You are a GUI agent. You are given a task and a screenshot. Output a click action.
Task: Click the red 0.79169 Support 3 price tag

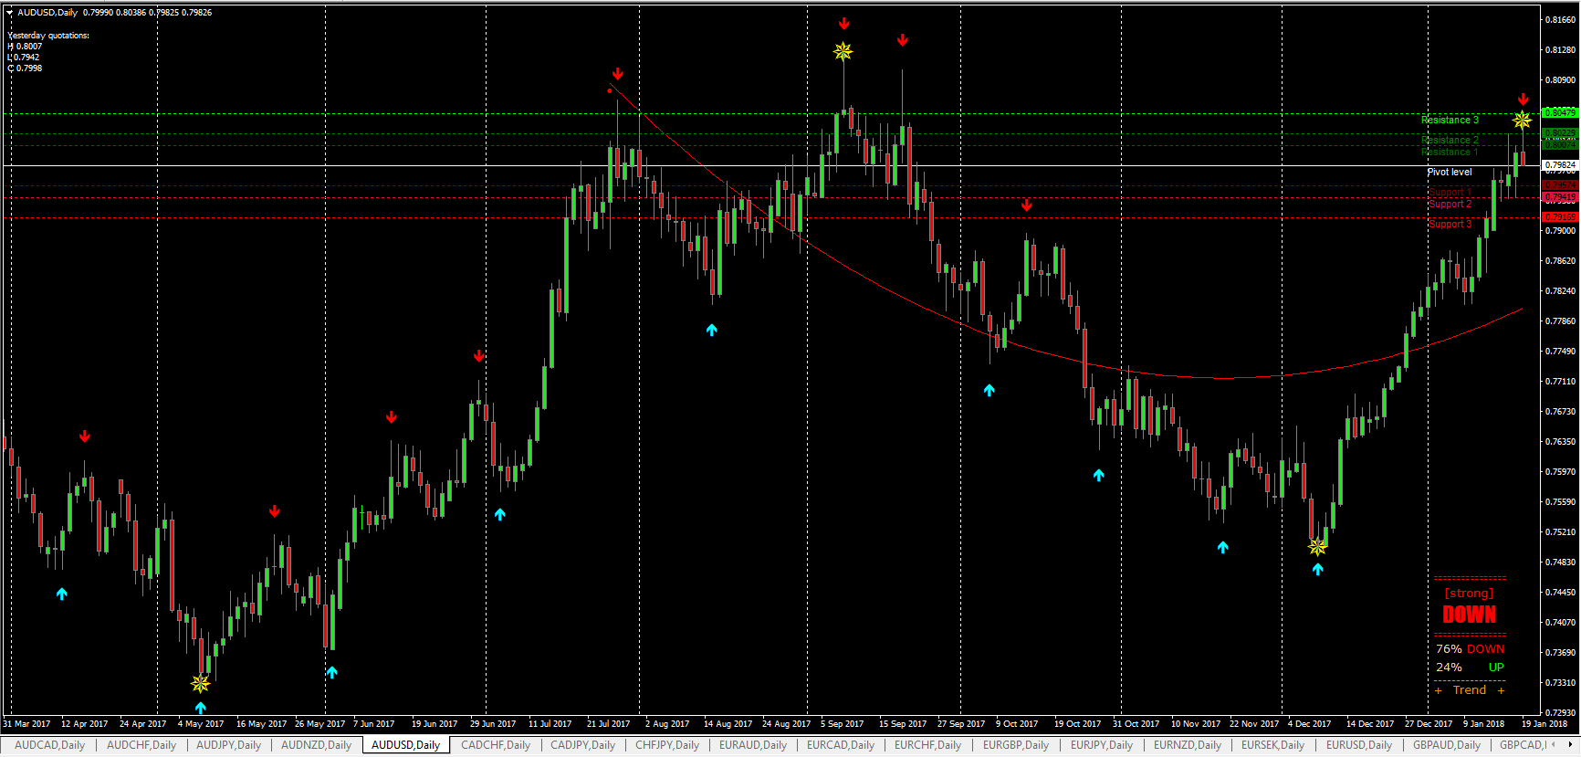(1559, 217)
